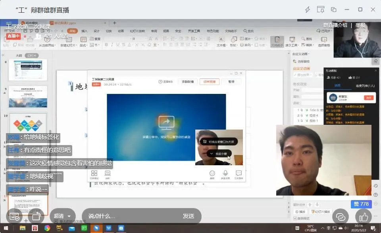
Task: Select the slide 8 thumbnail
Action: pyautogui.click(x=28, y=70)
